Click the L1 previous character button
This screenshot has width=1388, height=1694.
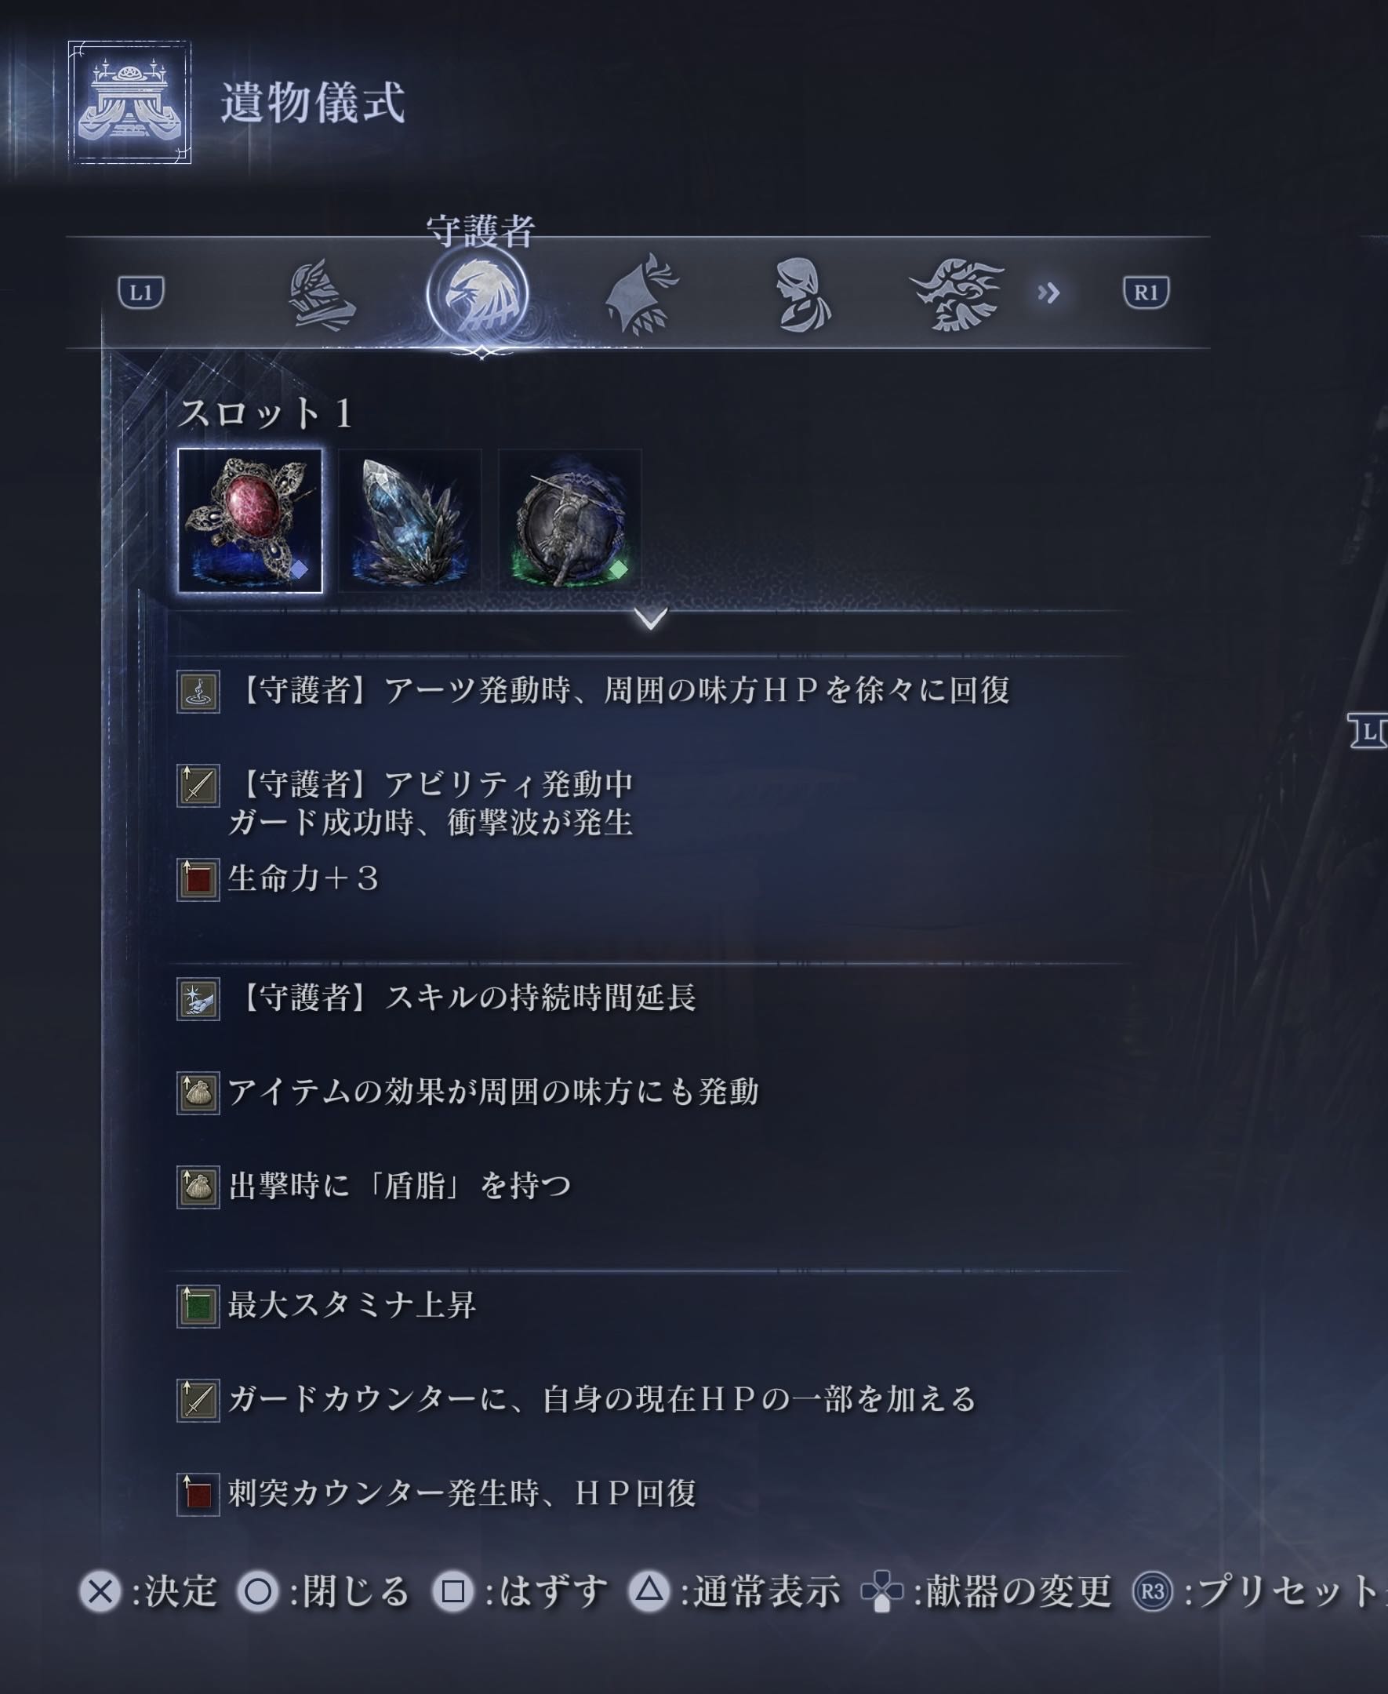(141, 293)
